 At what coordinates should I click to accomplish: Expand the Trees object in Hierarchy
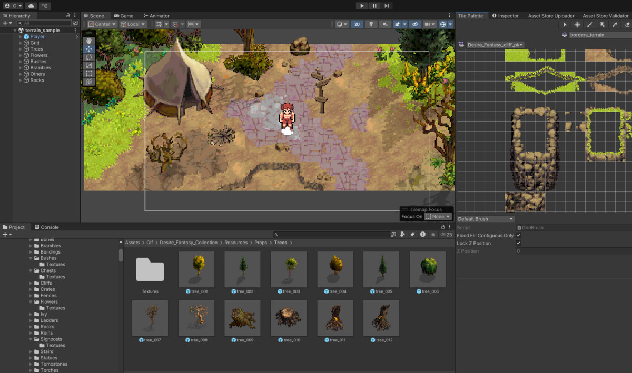tap(21, 49)
